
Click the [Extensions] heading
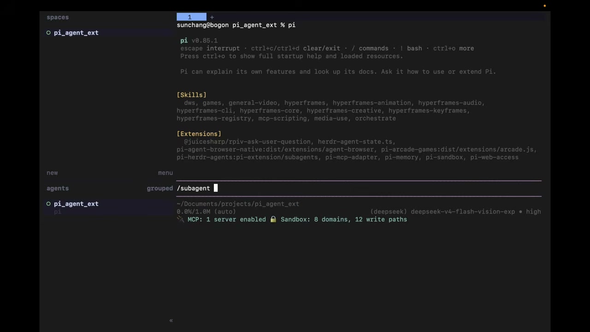(x=199, y=134)
